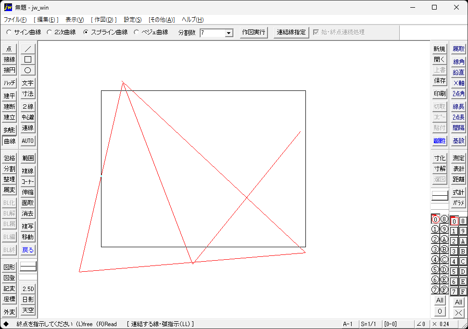The width and height of the screenshot is (468, 329).
Task: Select the 曲線 (curve) drawing tool
Action: [x=9, y=141]
